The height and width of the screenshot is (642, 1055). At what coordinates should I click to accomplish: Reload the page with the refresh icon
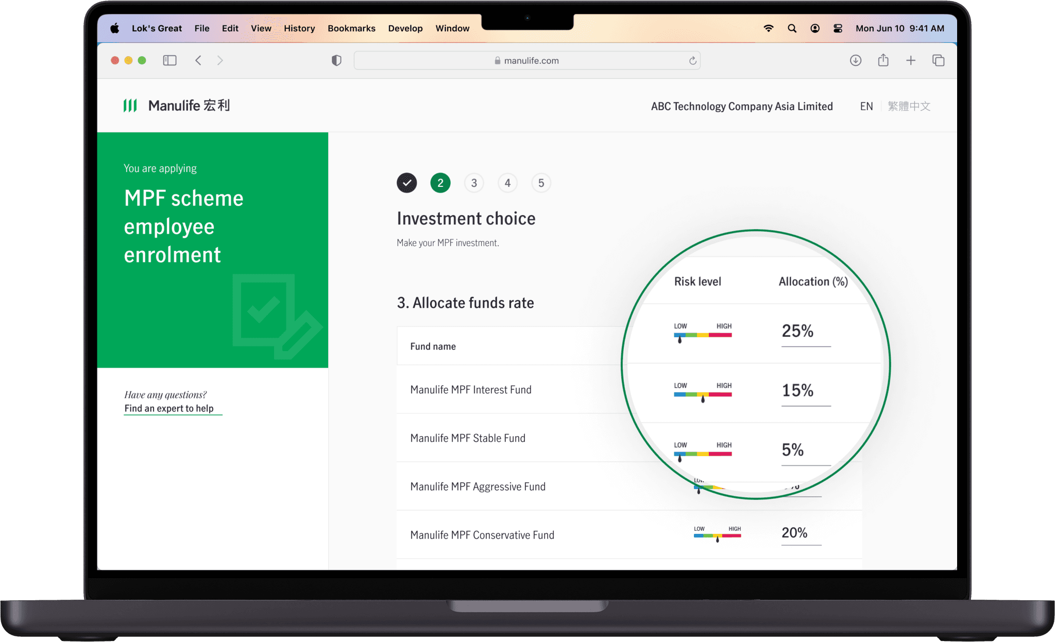pyautogui.click(x=692, y=61)
